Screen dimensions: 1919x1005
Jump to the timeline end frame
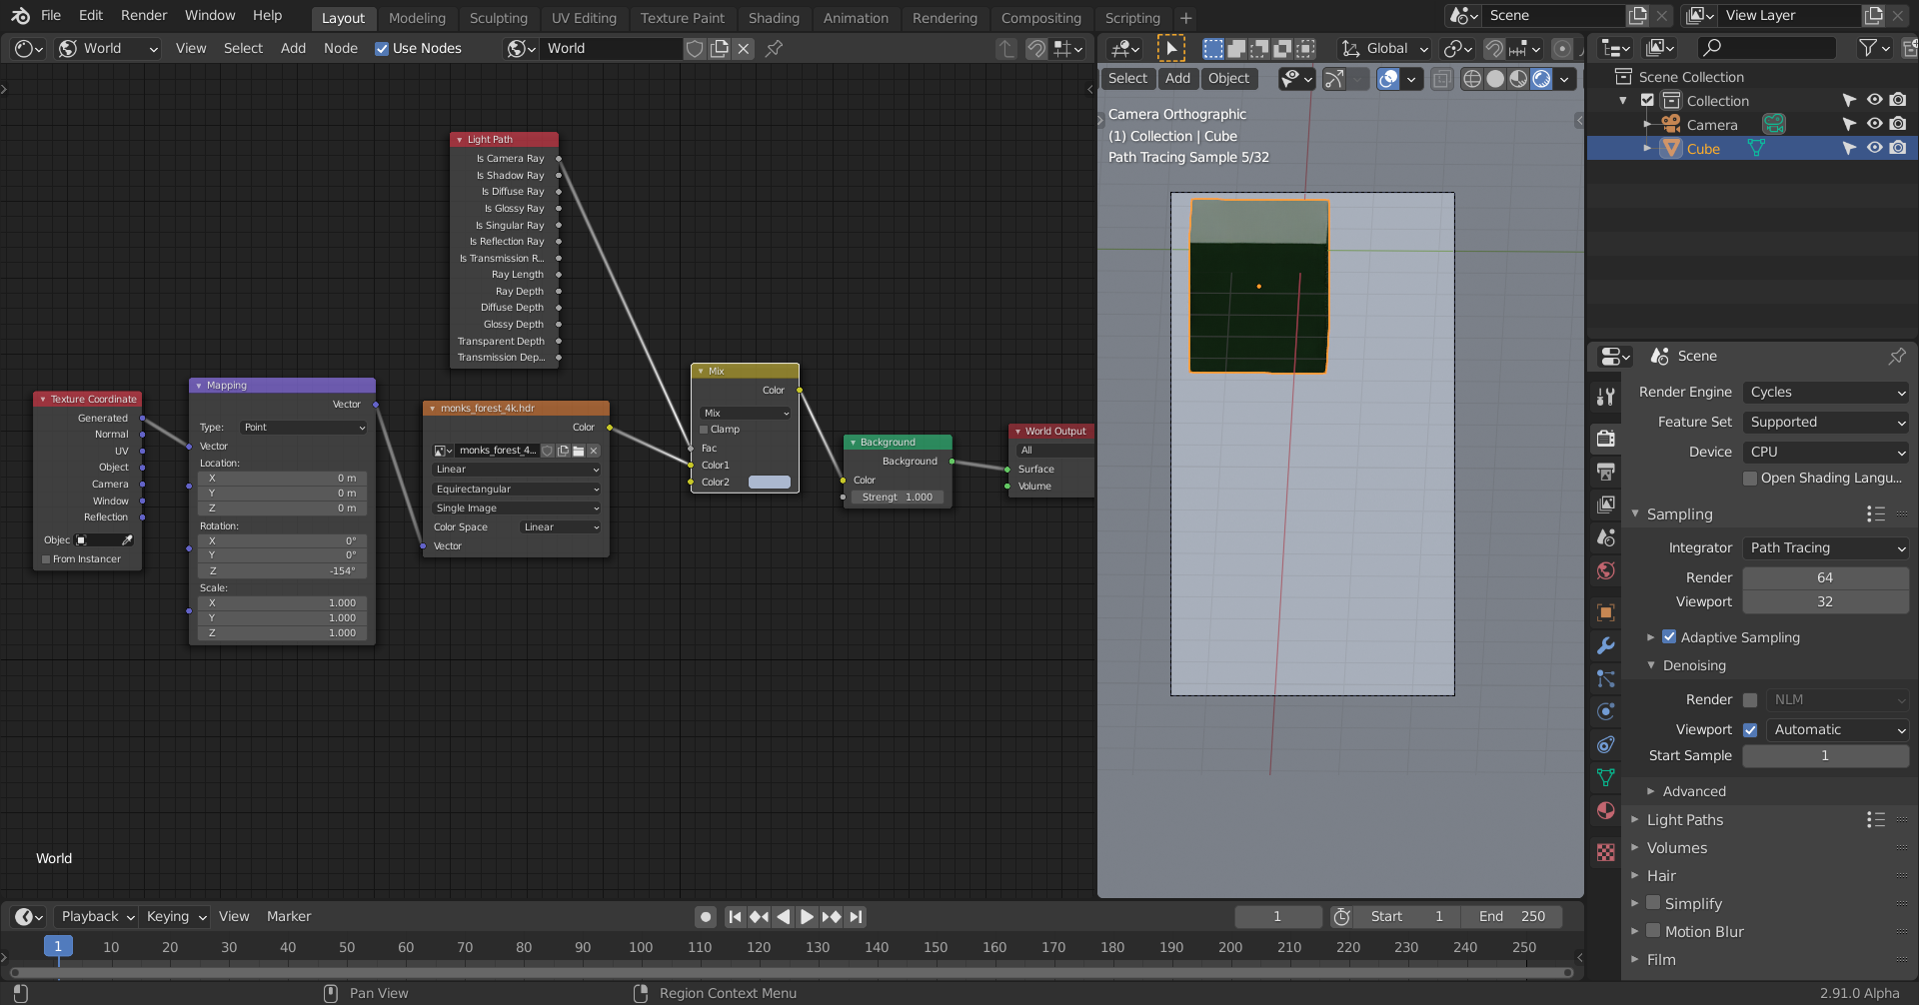[856, 916]
